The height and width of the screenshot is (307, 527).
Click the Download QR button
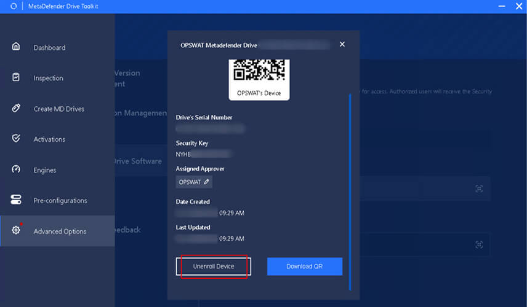305,266
